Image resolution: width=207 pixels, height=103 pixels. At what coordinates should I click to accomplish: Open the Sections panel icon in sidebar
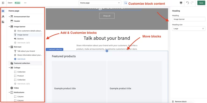click(x=3, y=11)
